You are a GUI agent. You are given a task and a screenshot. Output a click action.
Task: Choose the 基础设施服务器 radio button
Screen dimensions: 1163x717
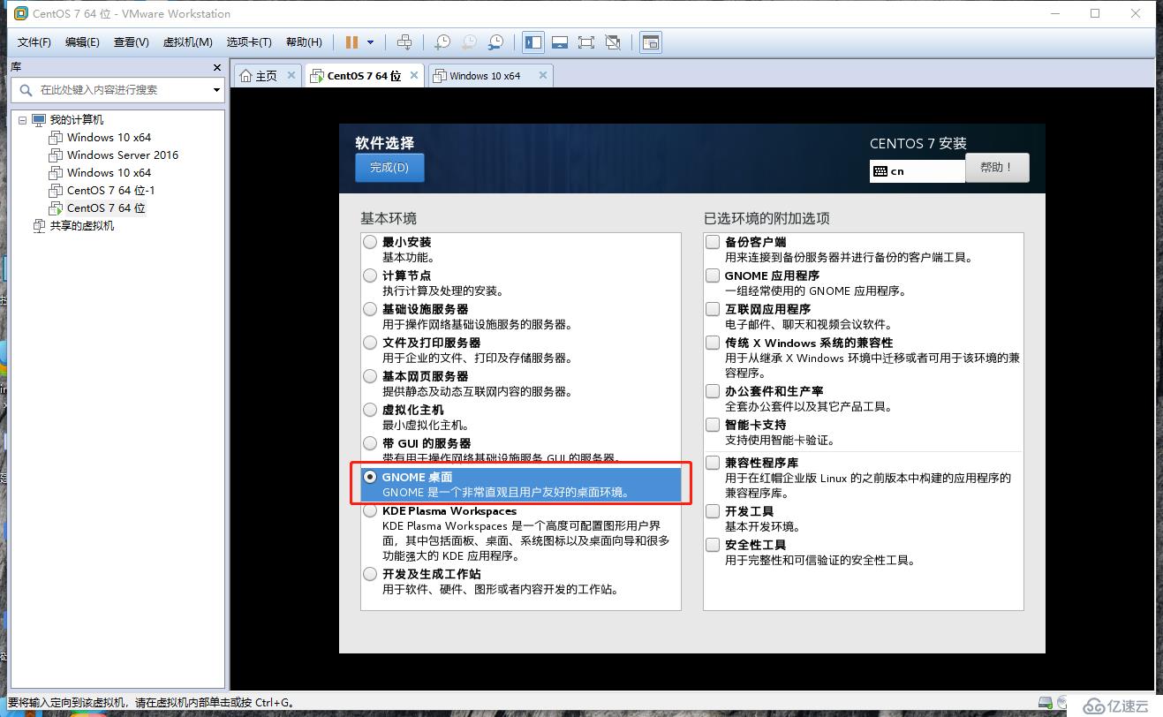click(x=370, y=309)
